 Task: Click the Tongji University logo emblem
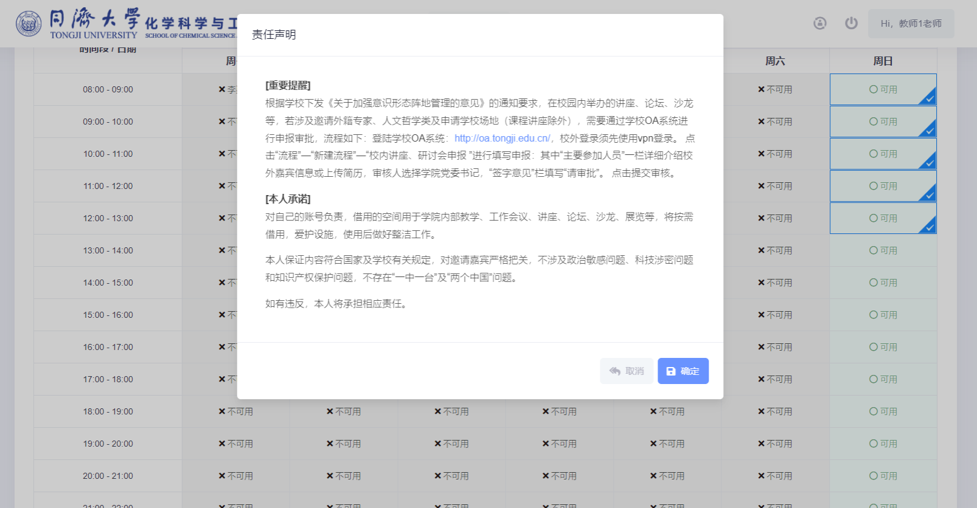pos(29,24)
